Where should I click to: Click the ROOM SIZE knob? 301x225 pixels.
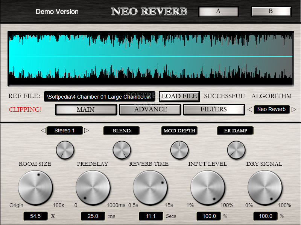[35, 188]
